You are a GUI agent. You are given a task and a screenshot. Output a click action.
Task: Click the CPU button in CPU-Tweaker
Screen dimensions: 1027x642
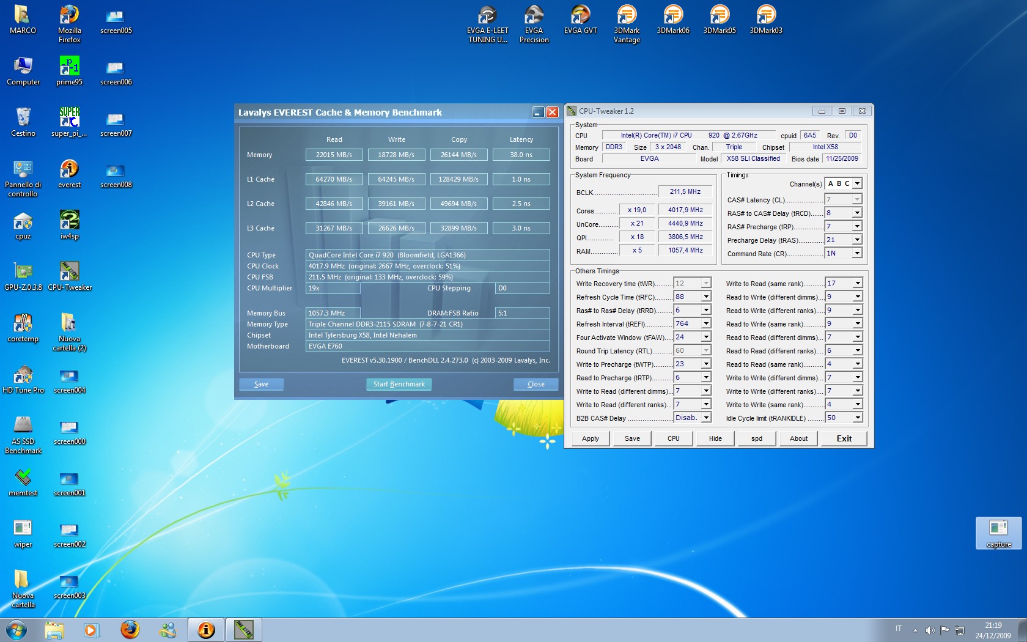coord(674,438)
